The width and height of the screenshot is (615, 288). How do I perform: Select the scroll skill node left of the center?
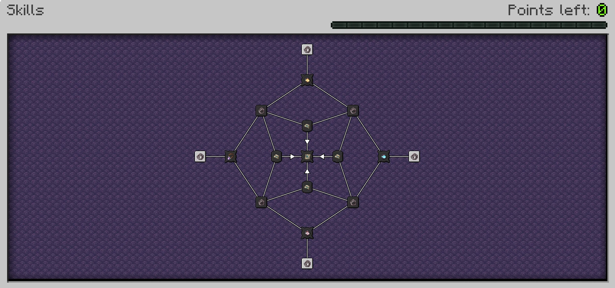[276, 156]
